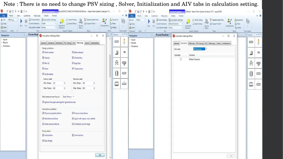This screenshot has width=283, height=159.
Task: Toggle the Ice formation checkbox
Action: click(x=43, y=74)
